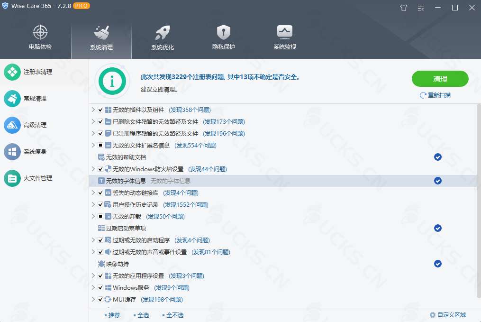Expand the 无效的卸载 row
The height and width of the screenshot is (322, 481).
(x=93, y=216)
